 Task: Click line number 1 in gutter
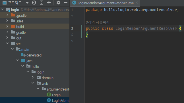click(72, 10)
